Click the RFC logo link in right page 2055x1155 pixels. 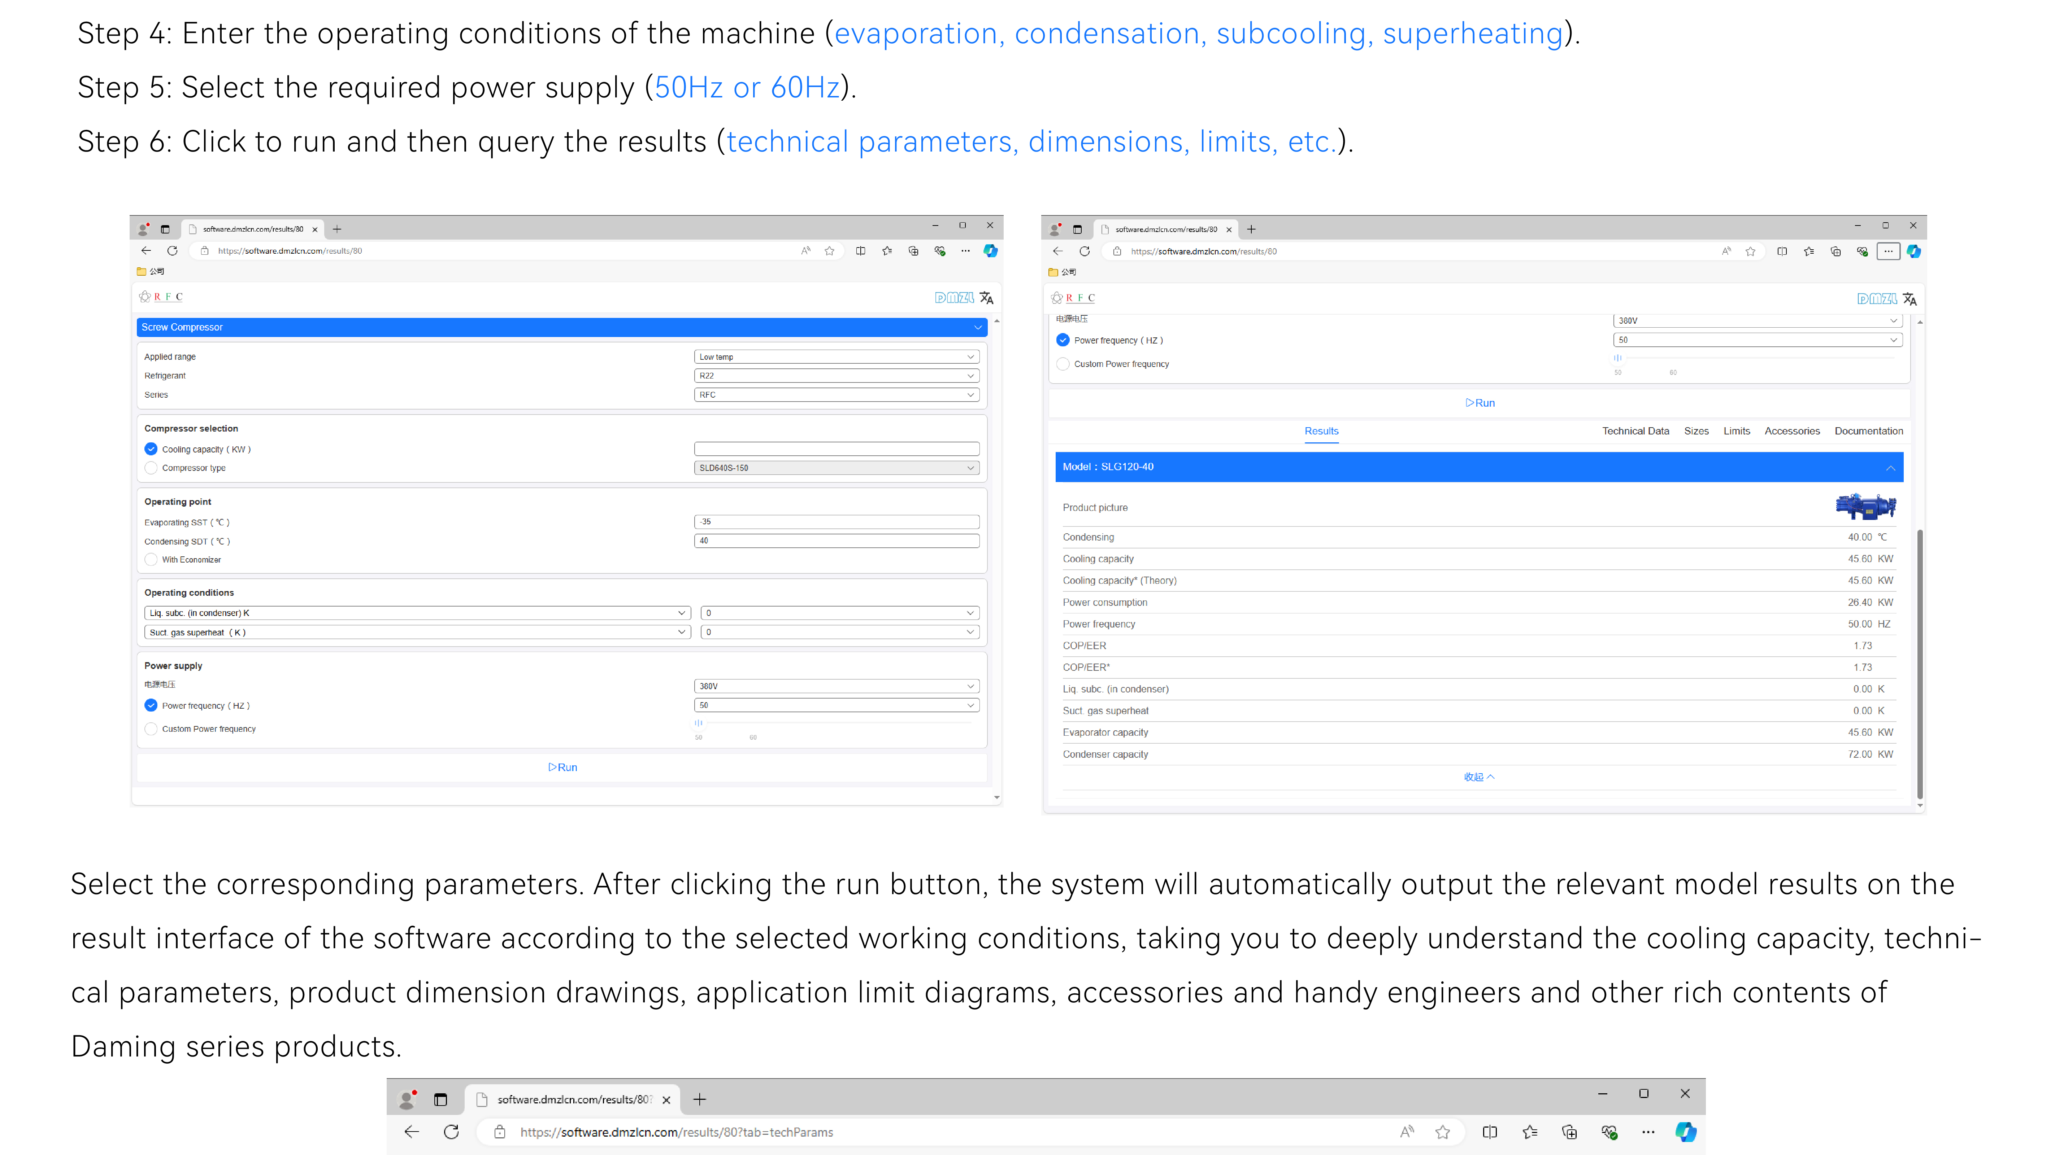pyautogui.click(x=1073, y=297)
